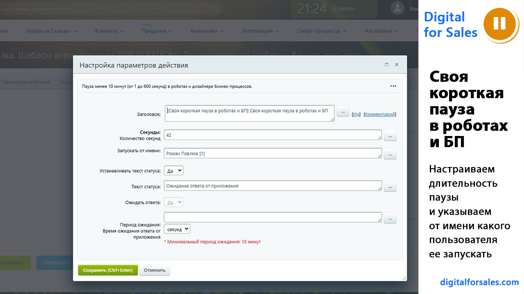
Task: Maximize the action settings dialog
Action: coord(386,65)
